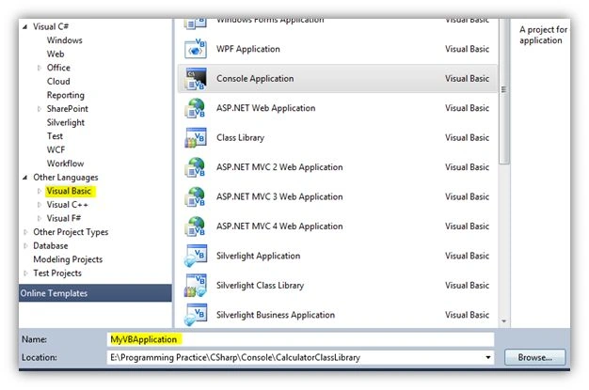This screenshot has height=390, width=589.
Task: Click the Silverlight Application template icon
Action: pos(196,256)
